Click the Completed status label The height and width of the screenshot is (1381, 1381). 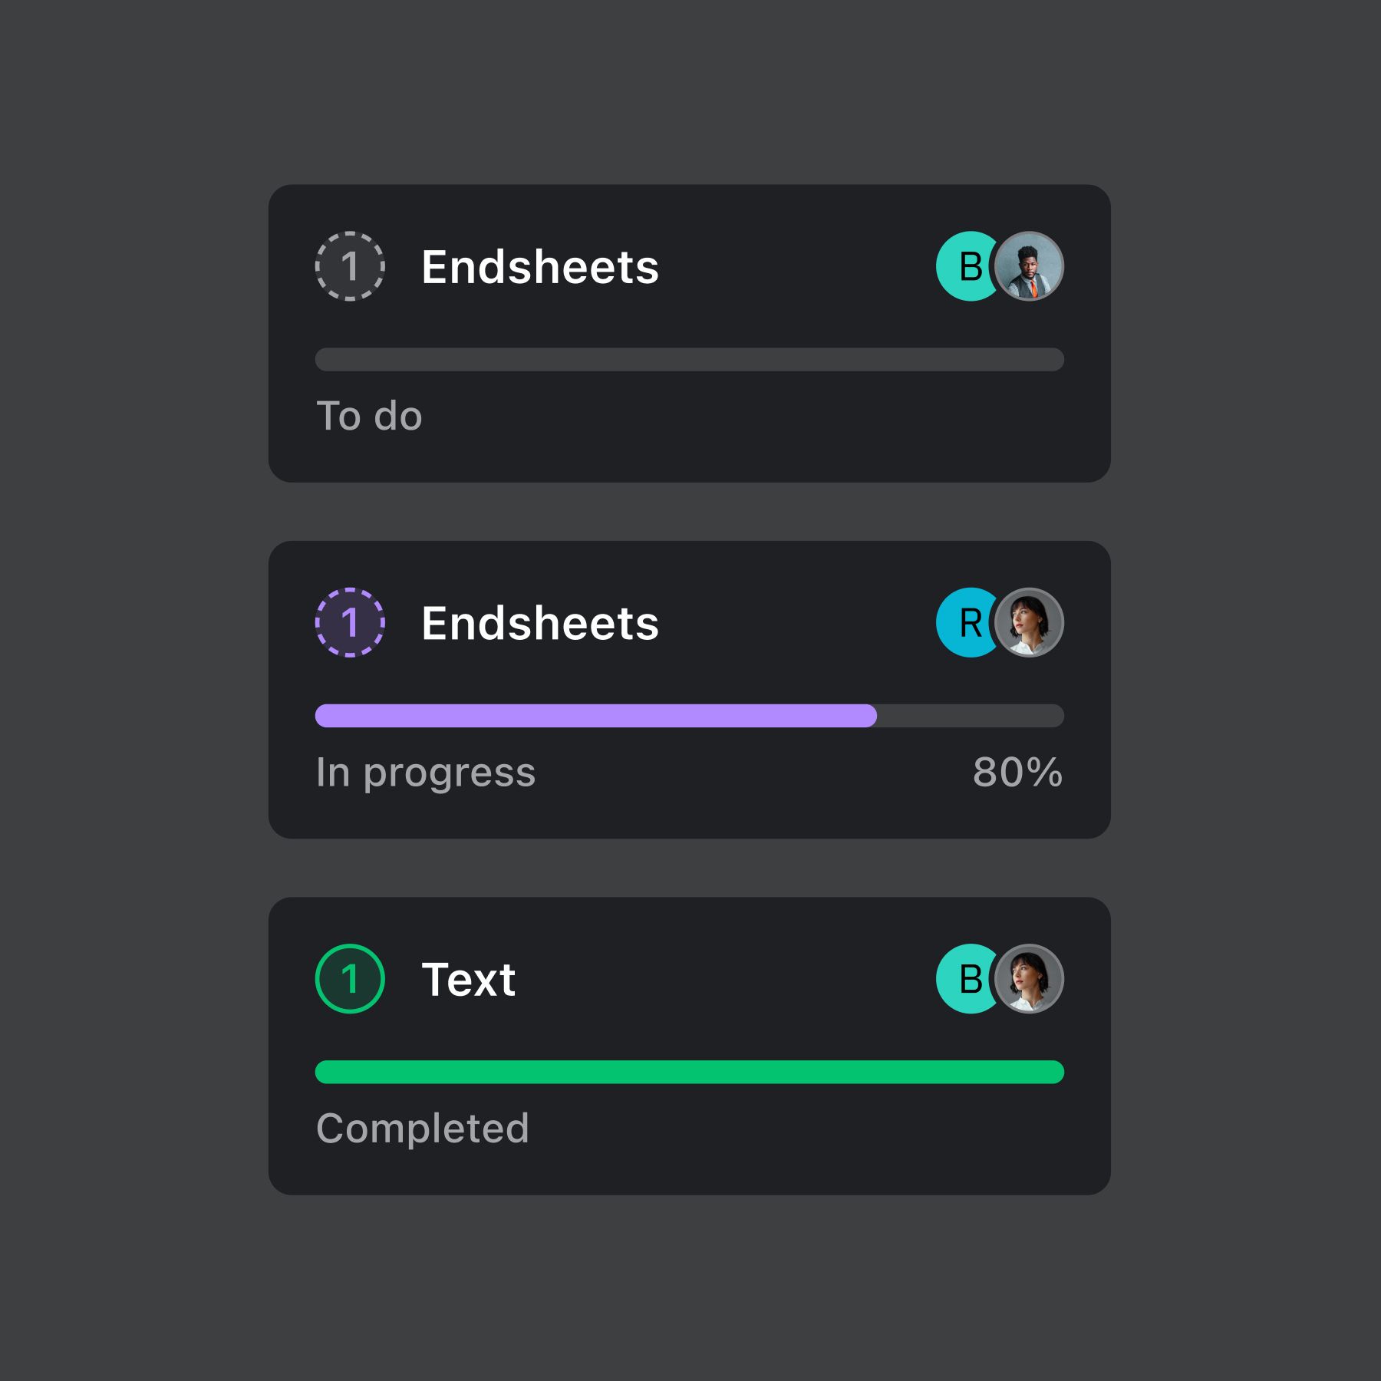point(423,1129)
